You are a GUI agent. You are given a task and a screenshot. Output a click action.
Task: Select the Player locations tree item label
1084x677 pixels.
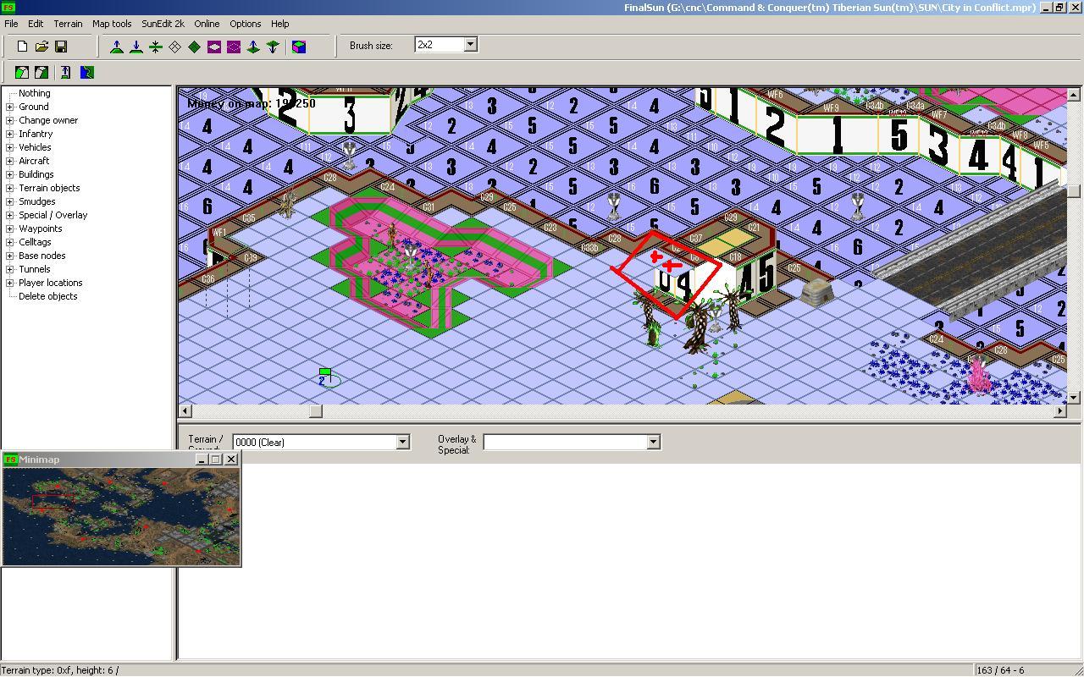tap(51, 283)
